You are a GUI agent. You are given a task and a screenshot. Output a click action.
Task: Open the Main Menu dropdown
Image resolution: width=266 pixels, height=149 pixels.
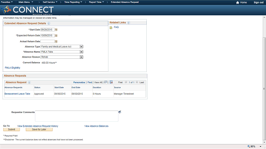[26, 2]
